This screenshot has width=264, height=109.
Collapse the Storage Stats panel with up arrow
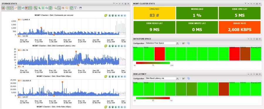(x=117, y=4)
